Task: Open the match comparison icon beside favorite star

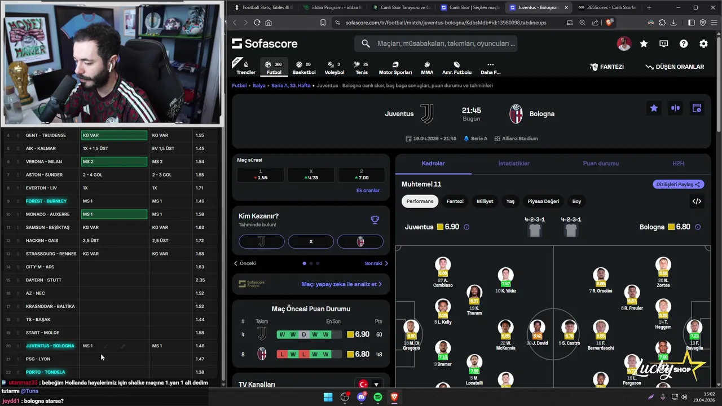Action: 675,108
